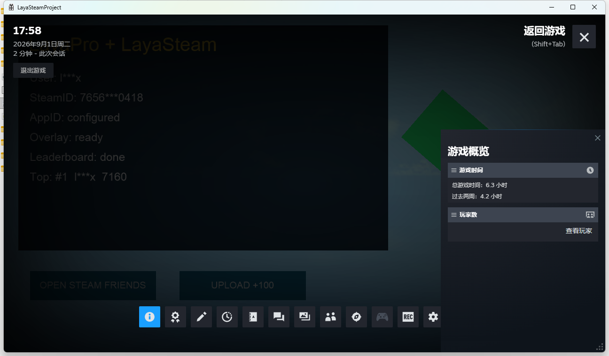Click the 17:58 clock text
609x356 pixels.
[27, 31]
